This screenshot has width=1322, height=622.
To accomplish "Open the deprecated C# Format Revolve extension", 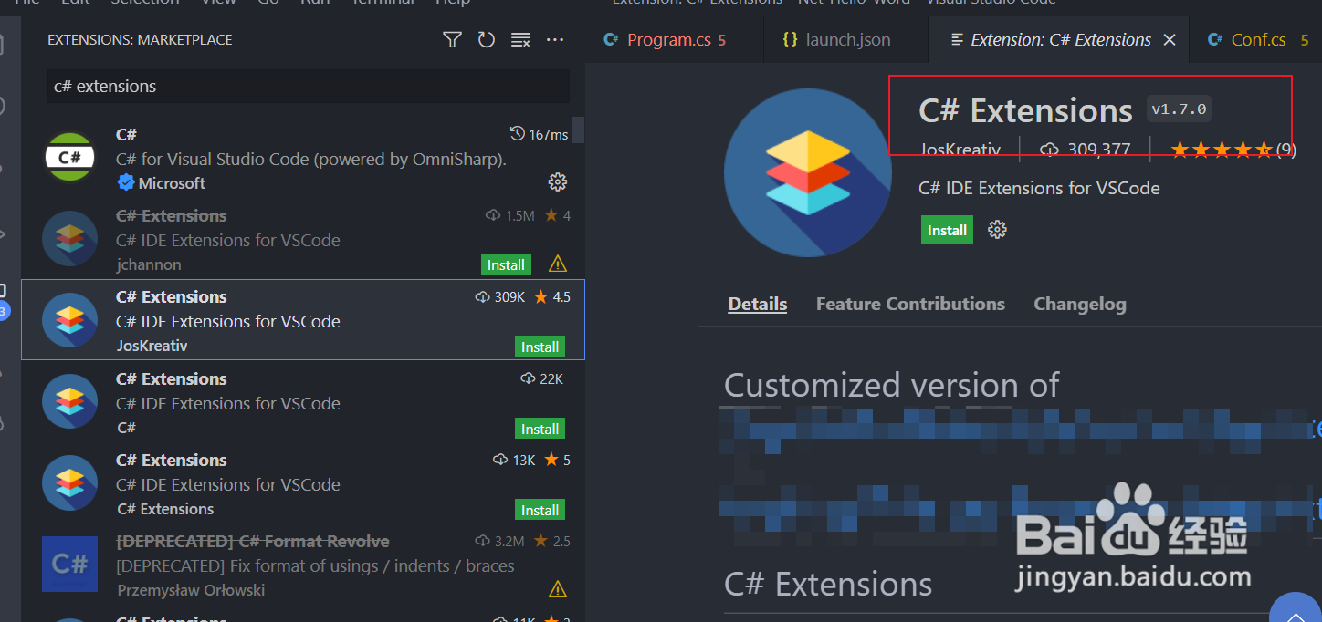I will 302,565.
